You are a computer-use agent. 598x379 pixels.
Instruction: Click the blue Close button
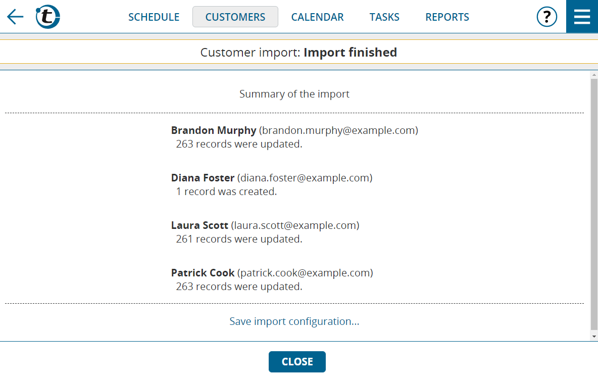(x=297, y=361)
